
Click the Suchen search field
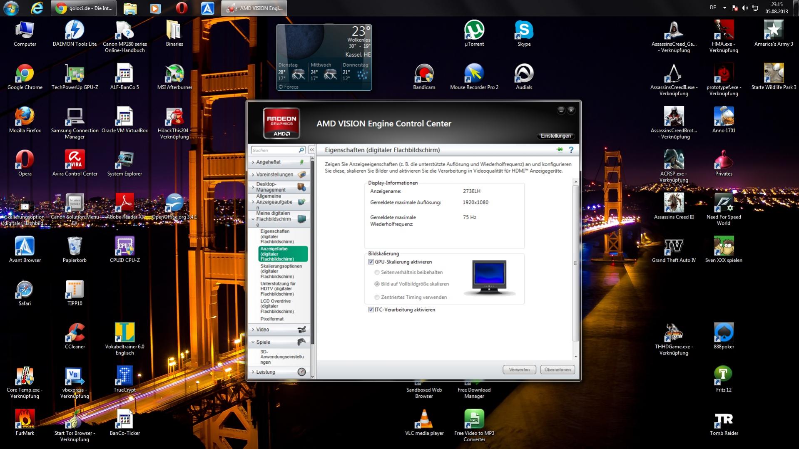click(x=275, y=150)
